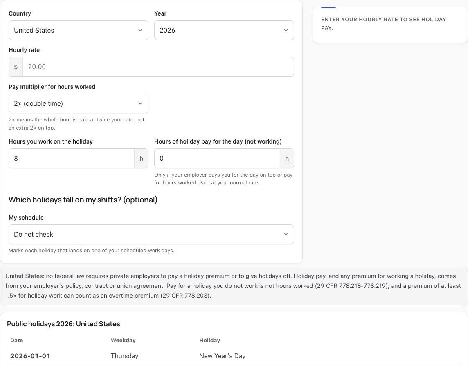The width and height of the screenshot is (468, 368).
Task: Click the Date column header
Action: tap(17, 340)
